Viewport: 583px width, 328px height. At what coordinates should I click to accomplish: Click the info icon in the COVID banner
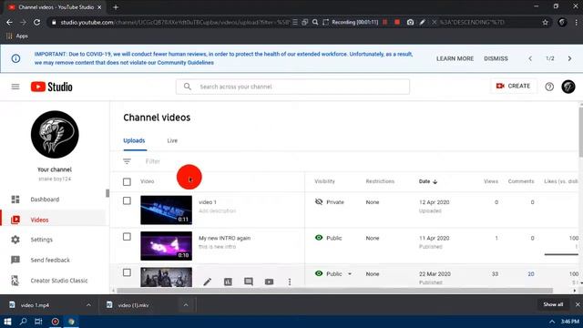click(15, 58)
